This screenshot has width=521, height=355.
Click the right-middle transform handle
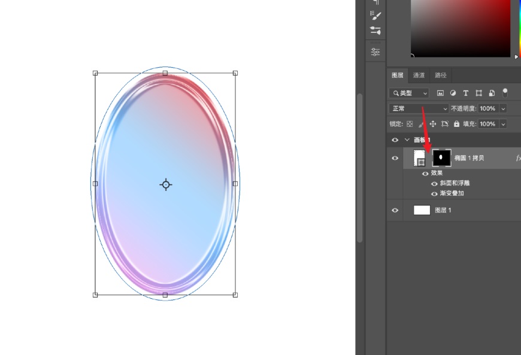tap(235, 184)
